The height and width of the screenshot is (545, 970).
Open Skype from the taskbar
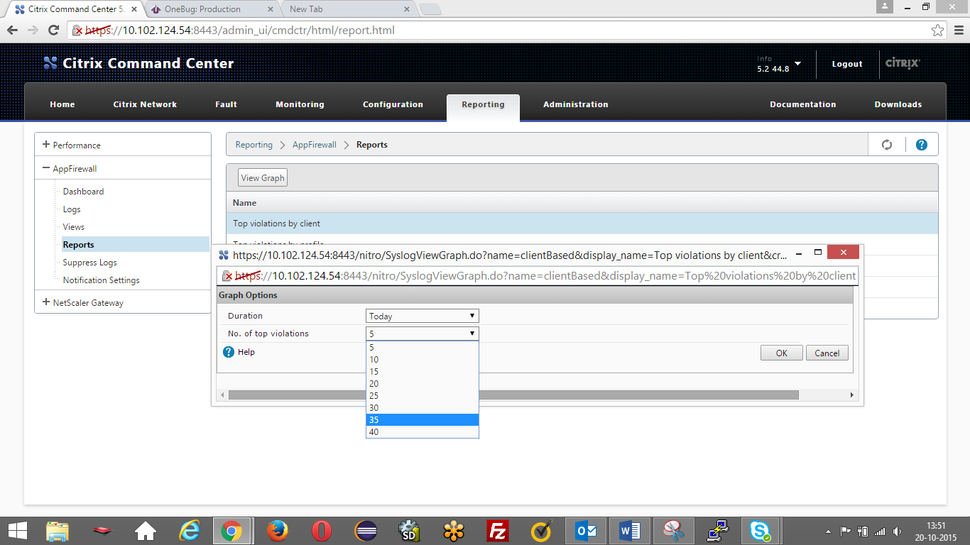pyautogui.click(x=759, y=531)
